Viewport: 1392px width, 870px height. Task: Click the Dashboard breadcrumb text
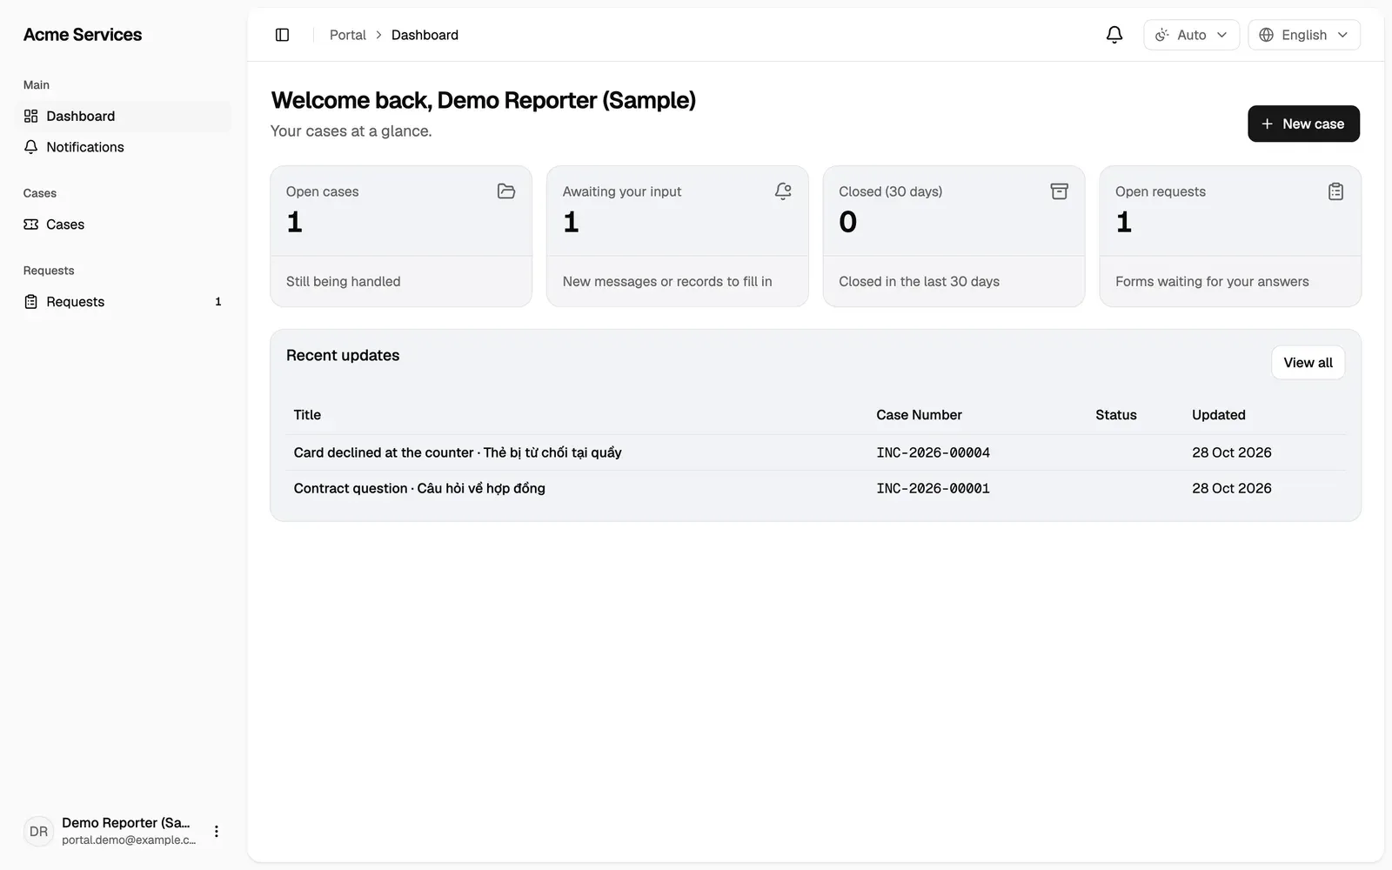[425, 35]
